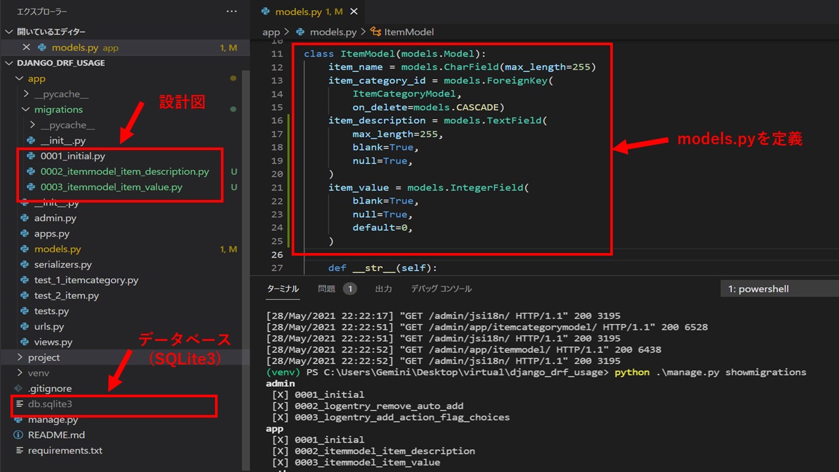
Task: Click the git icon beside .gitignore
Action: tap(18, 389)
